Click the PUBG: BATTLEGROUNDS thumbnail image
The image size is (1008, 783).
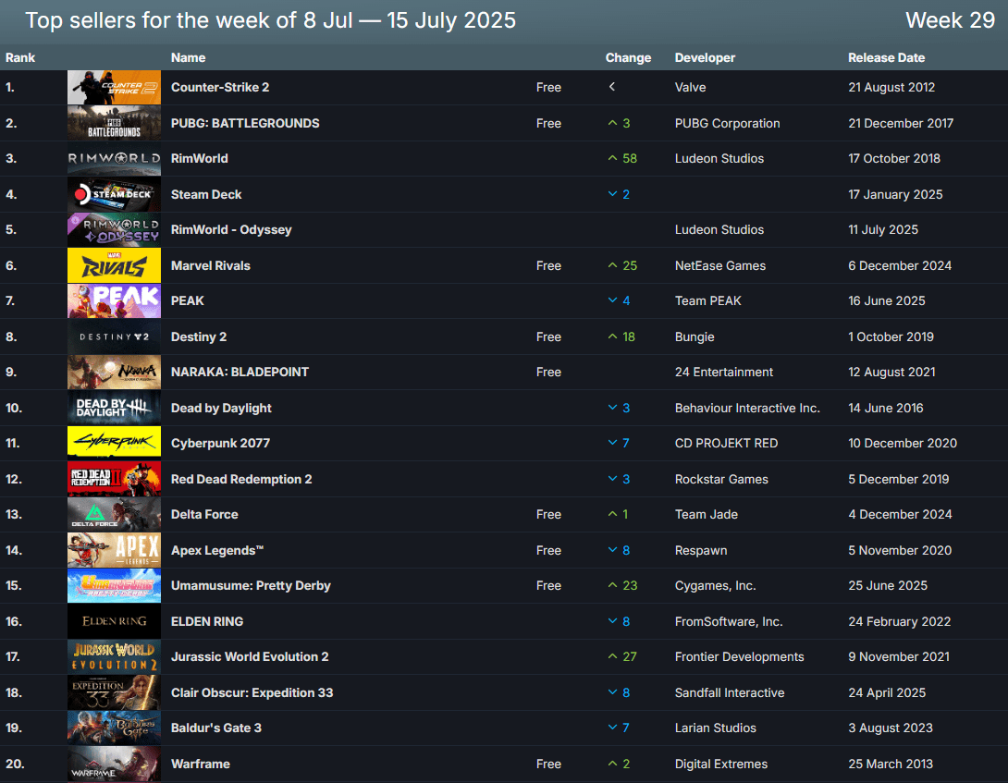click(x=114, y=123)
